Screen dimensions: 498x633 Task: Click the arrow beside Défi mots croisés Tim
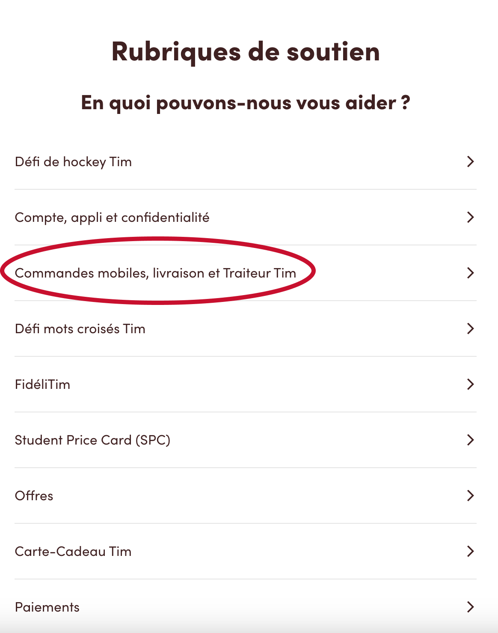[x=470, y=329]
